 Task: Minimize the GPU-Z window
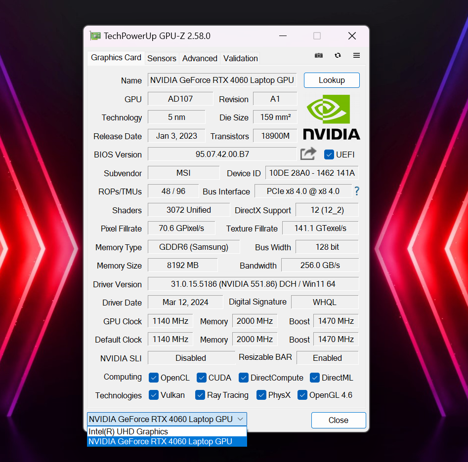(x=283, y=36)
